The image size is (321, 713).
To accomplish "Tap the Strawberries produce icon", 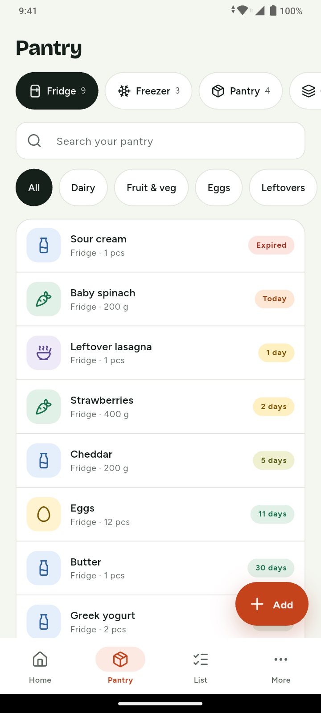I will point(44,406).
